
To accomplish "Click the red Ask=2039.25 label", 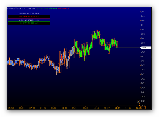I will coord(64,8).
